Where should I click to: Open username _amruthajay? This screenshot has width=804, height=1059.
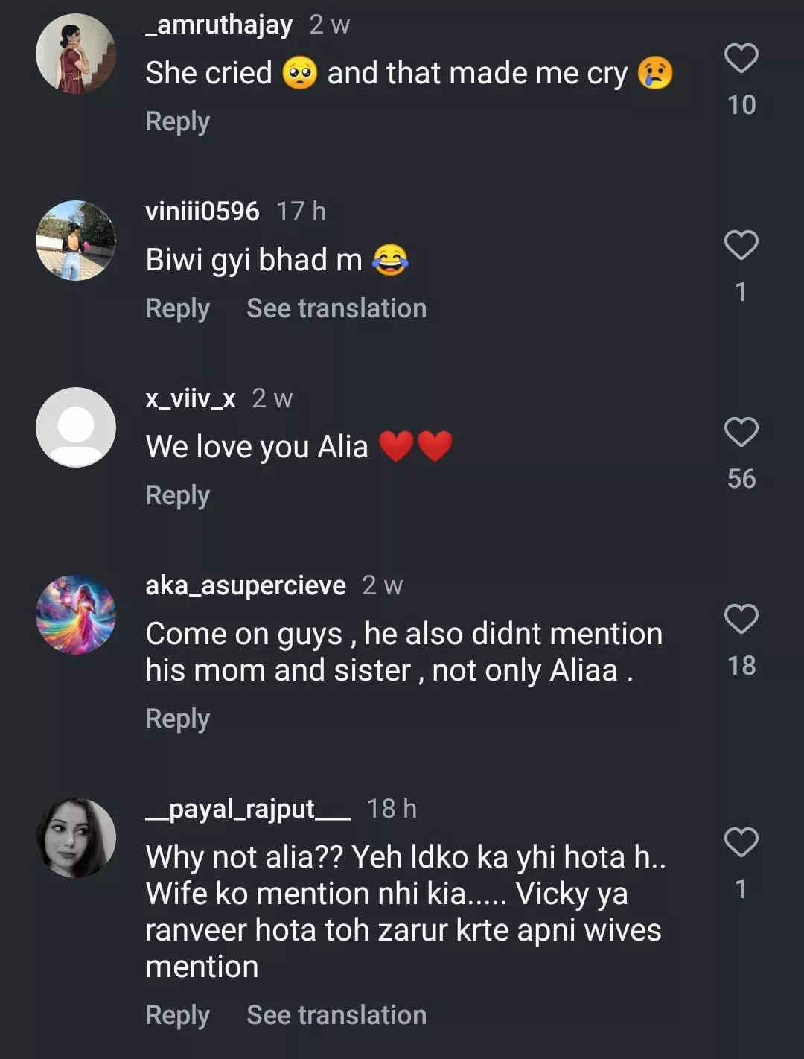[219, 25]
